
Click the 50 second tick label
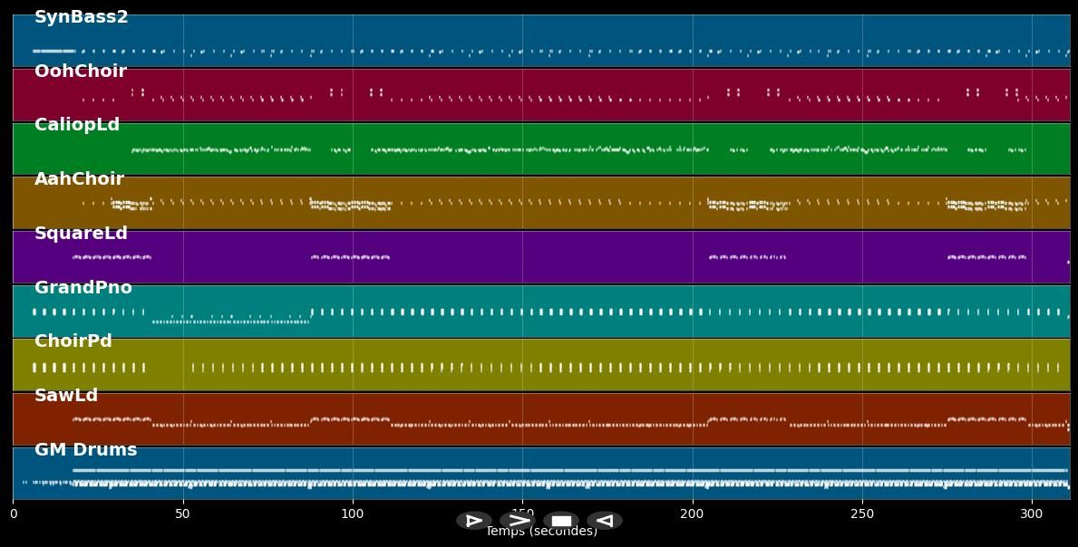(x=182, y=514)
